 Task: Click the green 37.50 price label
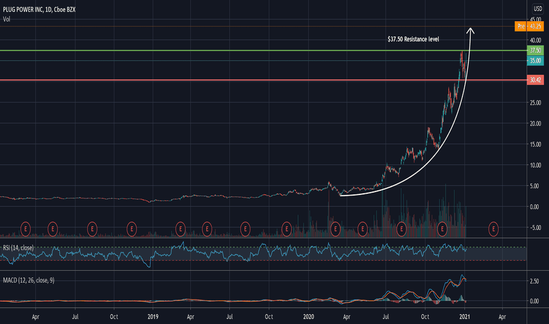(535, 51)
